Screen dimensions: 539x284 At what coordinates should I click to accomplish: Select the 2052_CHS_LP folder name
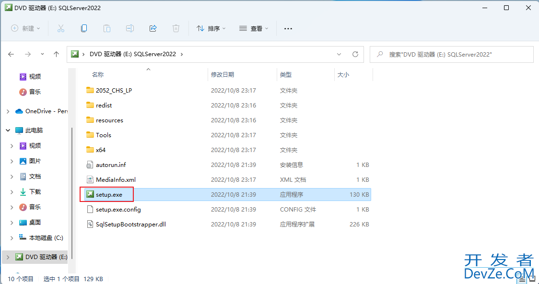pyautogui.click(x=114, y=90)
